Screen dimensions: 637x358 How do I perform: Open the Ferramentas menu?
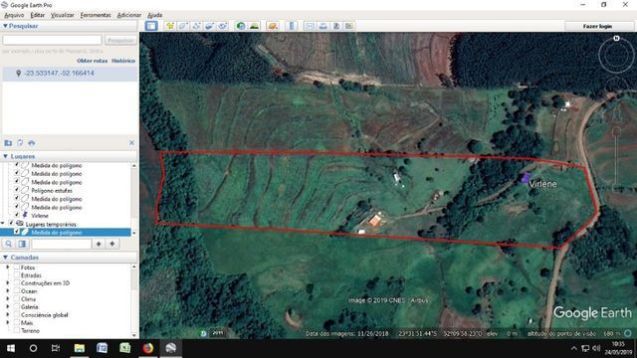pos(96,15)
